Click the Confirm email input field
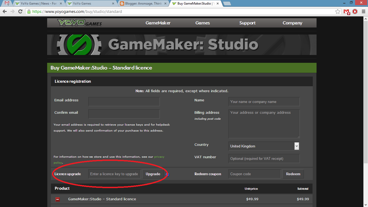The image size is (368, 207). tap(124, 114)
